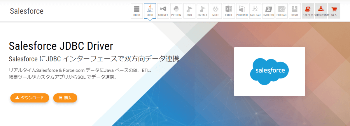Click the Salesforce JDBC Driver heading
The height and width of the screenshot is (126, 350).
tap(61, 46)
